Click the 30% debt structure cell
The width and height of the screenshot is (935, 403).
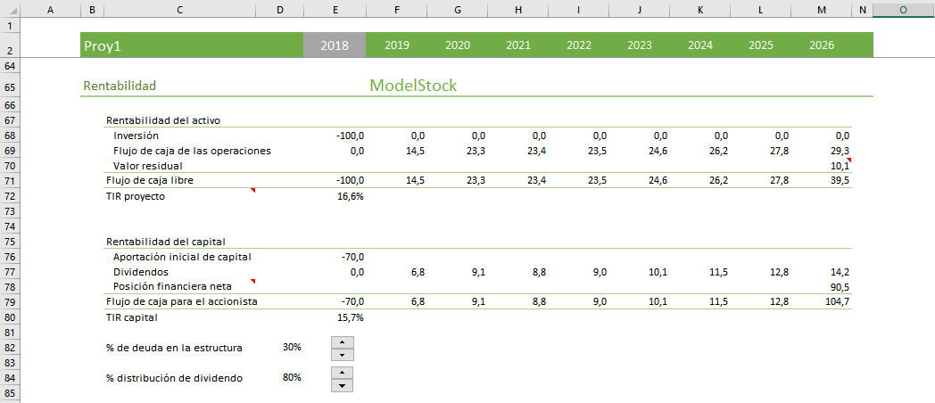coord(291,347)
